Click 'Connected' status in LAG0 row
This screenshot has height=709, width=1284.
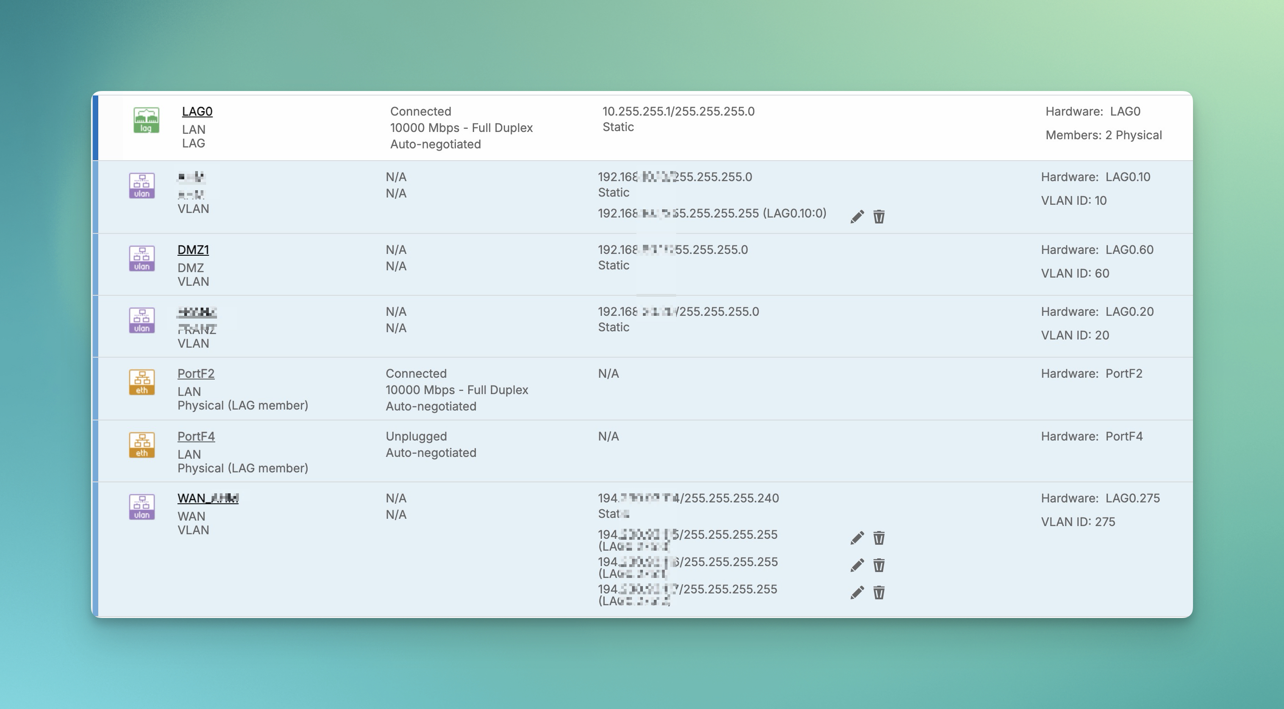[x=421, y=111]
